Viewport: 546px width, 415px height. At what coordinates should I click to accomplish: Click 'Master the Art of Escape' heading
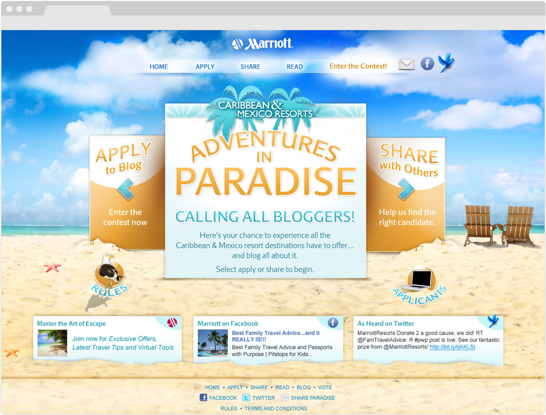[72, 323]
